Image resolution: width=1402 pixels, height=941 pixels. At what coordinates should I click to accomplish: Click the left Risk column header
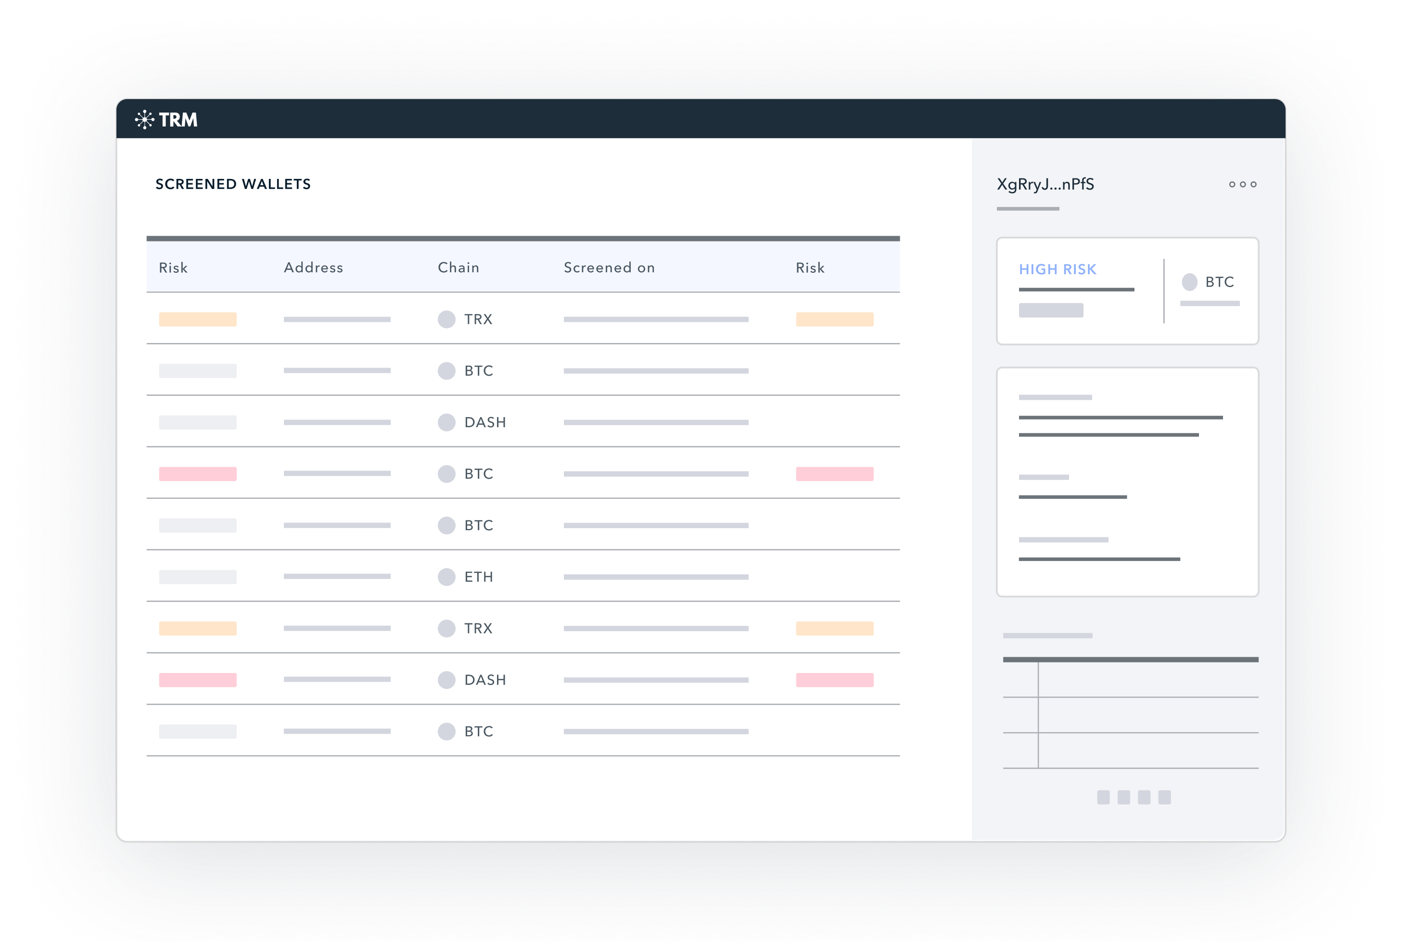click(174, 267)
